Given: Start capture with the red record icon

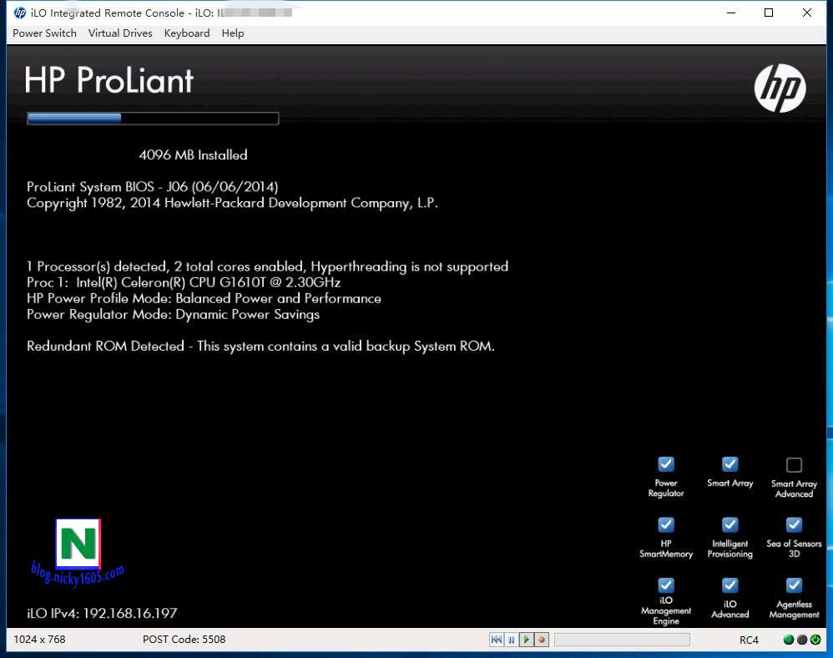Looking at the screenshot, I should pyautogui.click(x=541, y=640).
